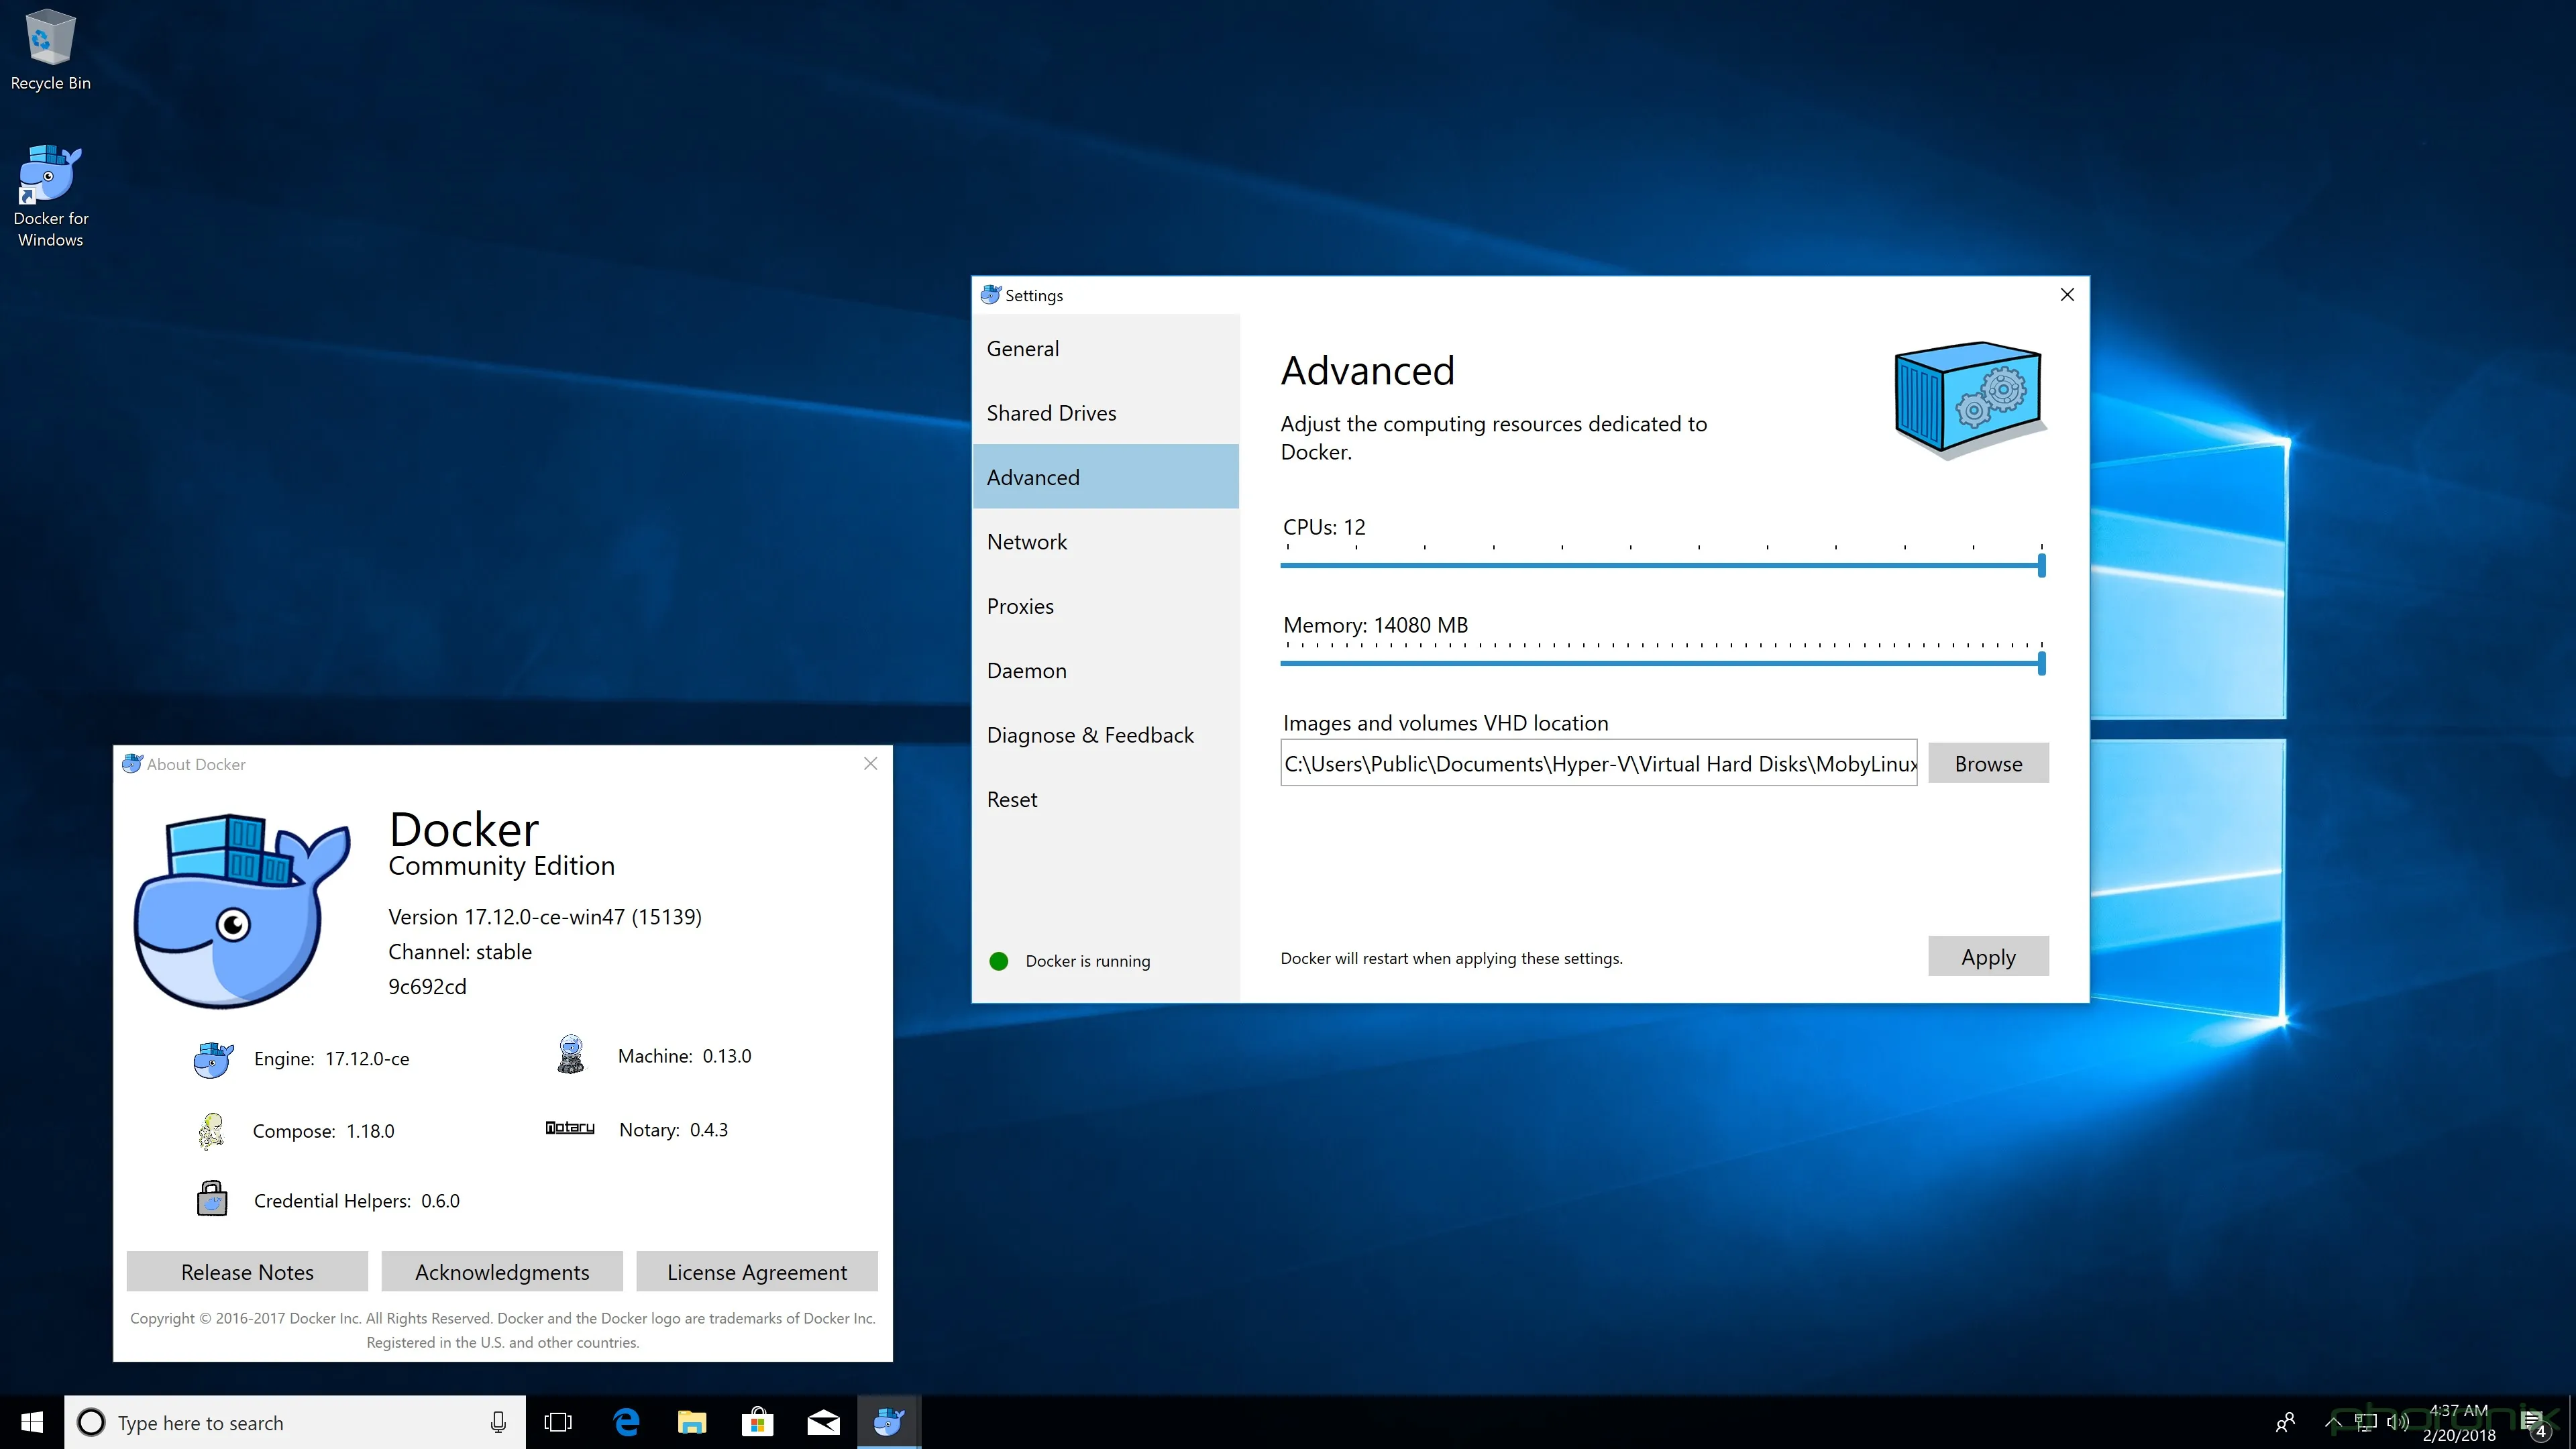Click Browse for VHD location
This screenshot has height=1449, width=2576.
click(x=1988, y=764)
